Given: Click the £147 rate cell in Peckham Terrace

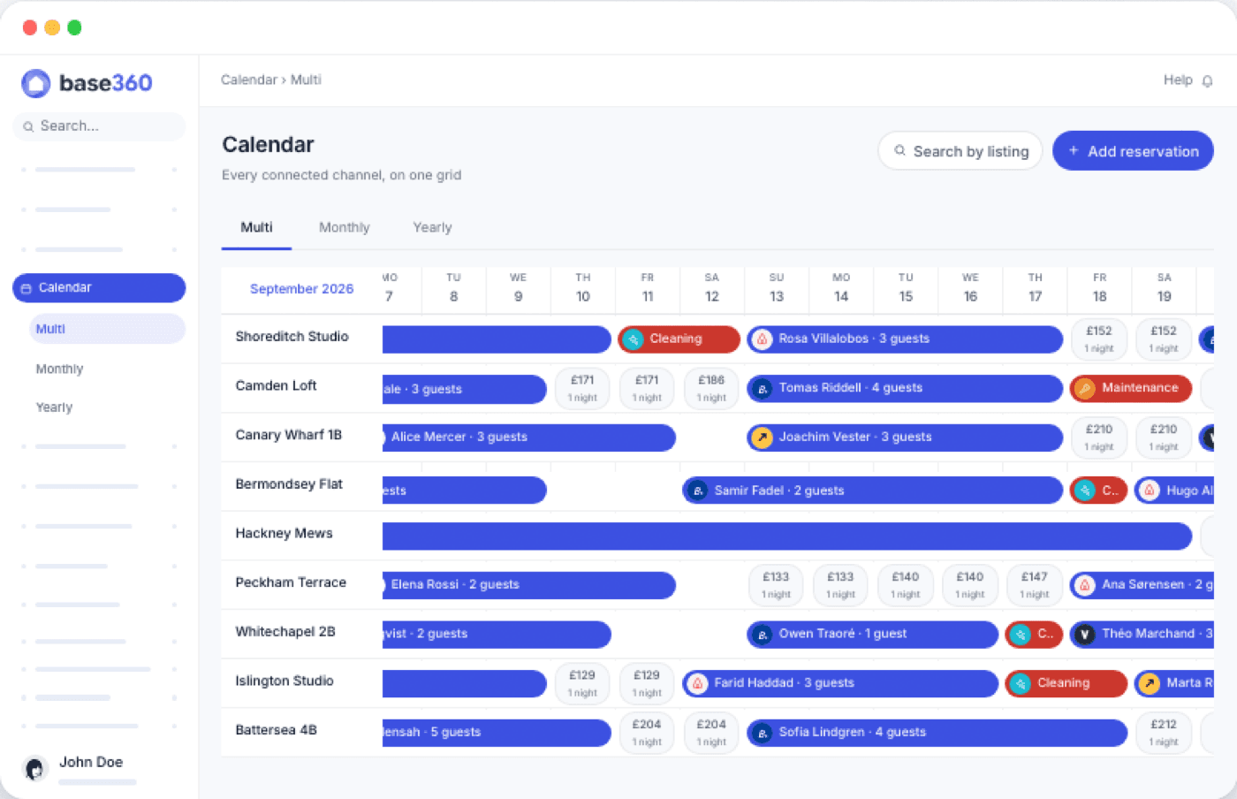Looking at the screenshot, I should pyautogui.click(x=1035, y=585).
